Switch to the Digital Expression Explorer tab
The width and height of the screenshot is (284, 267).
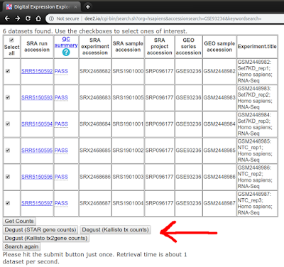[x=41, y=7]
